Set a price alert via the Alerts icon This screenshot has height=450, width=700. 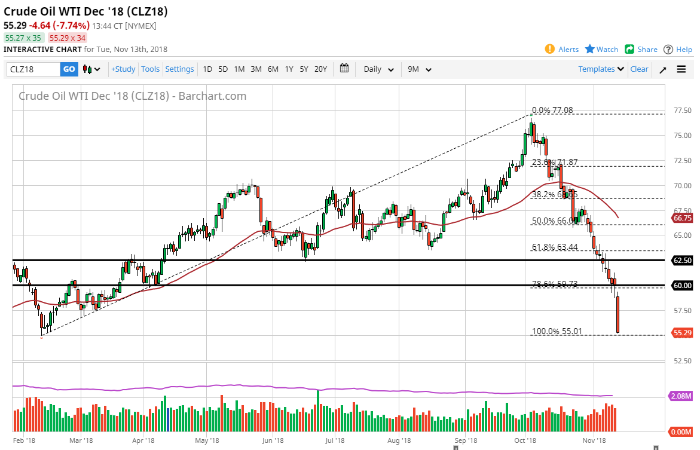click(561, 49)
